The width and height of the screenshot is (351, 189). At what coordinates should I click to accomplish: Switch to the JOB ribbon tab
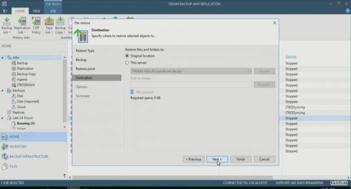coord(53,11)
